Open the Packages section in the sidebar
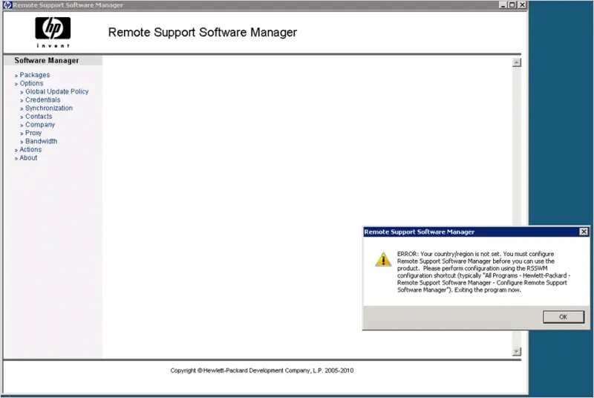 tap(34, 75)
